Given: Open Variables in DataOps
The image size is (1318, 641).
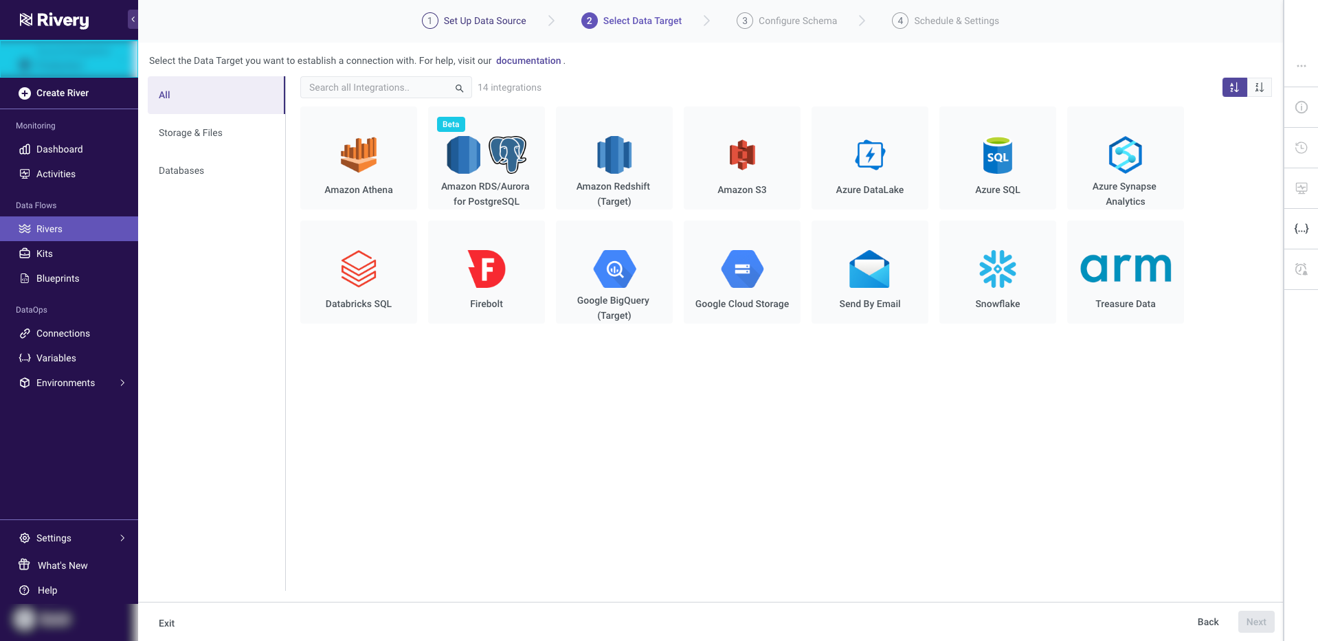Looking at the screenshot, I should tap(69, 358).
